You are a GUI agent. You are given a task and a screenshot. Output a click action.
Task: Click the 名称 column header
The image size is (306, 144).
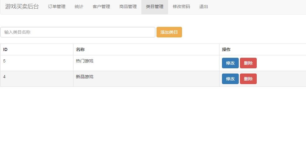click(x=146, y=49)
